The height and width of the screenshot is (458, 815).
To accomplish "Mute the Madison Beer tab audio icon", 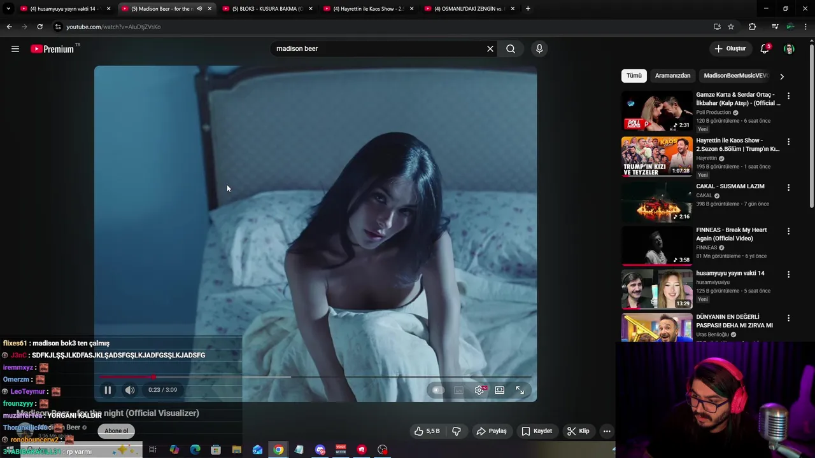I will click(x=199, y=9).
